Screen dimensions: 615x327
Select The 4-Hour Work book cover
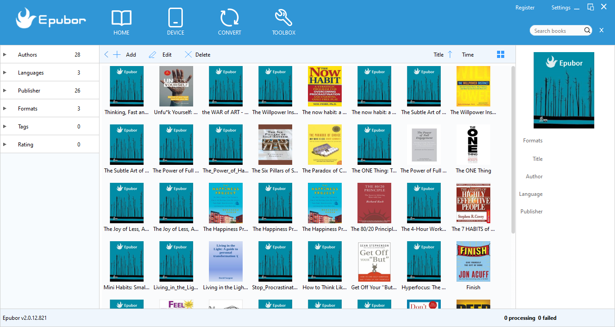click(x=424, y=203)
